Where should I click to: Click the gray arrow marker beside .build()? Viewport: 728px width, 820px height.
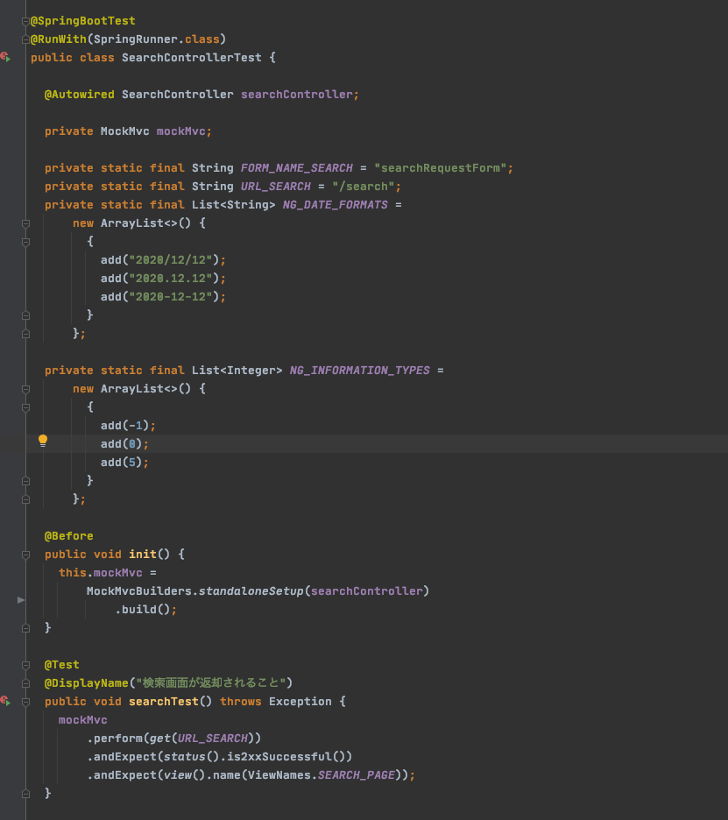pyautogui.click(x=21, y=600)
